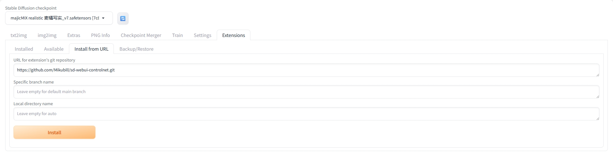613x153 pixels.
Task: Open the PNG Info tab
Action: click(100, 35)
